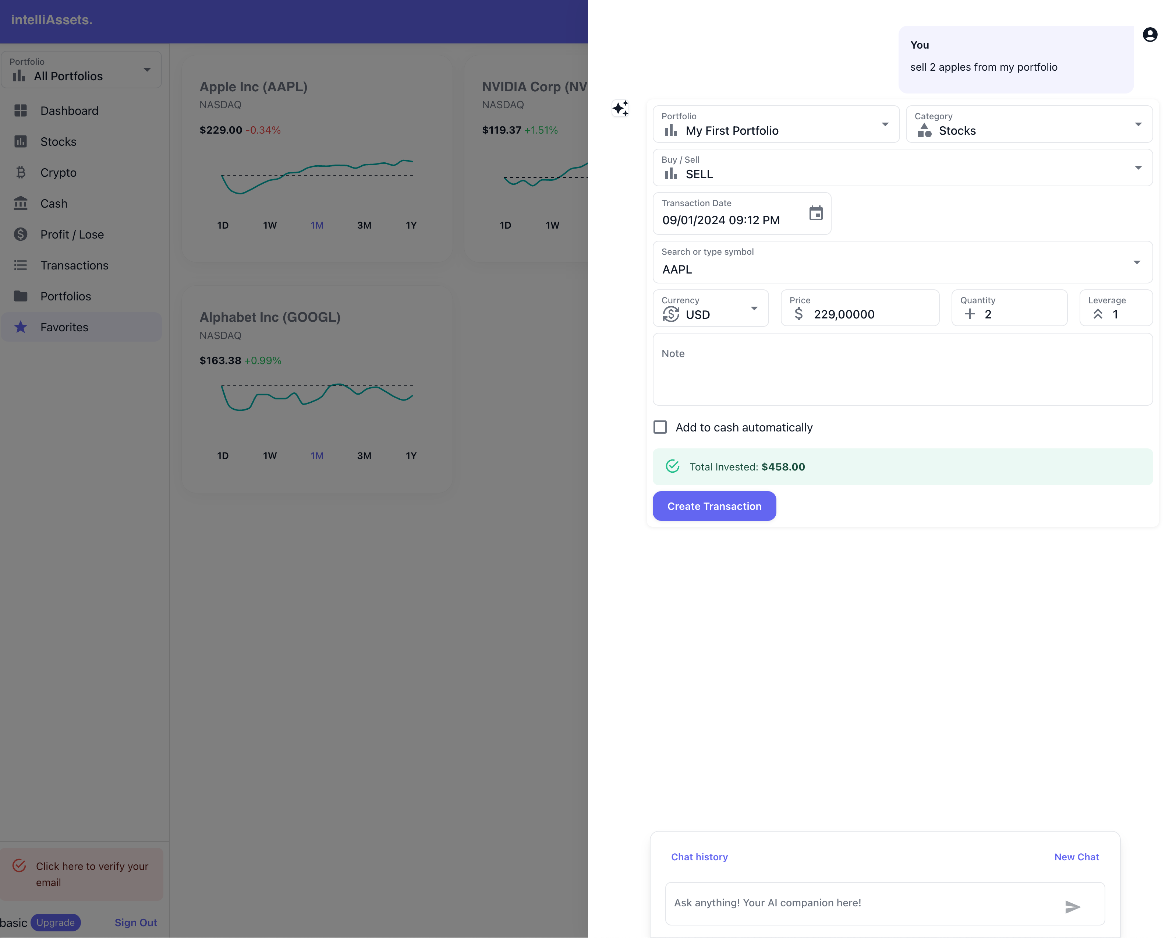Click the user profile avatar icon
This screenshot has height=938, width=1176.
1150,35
